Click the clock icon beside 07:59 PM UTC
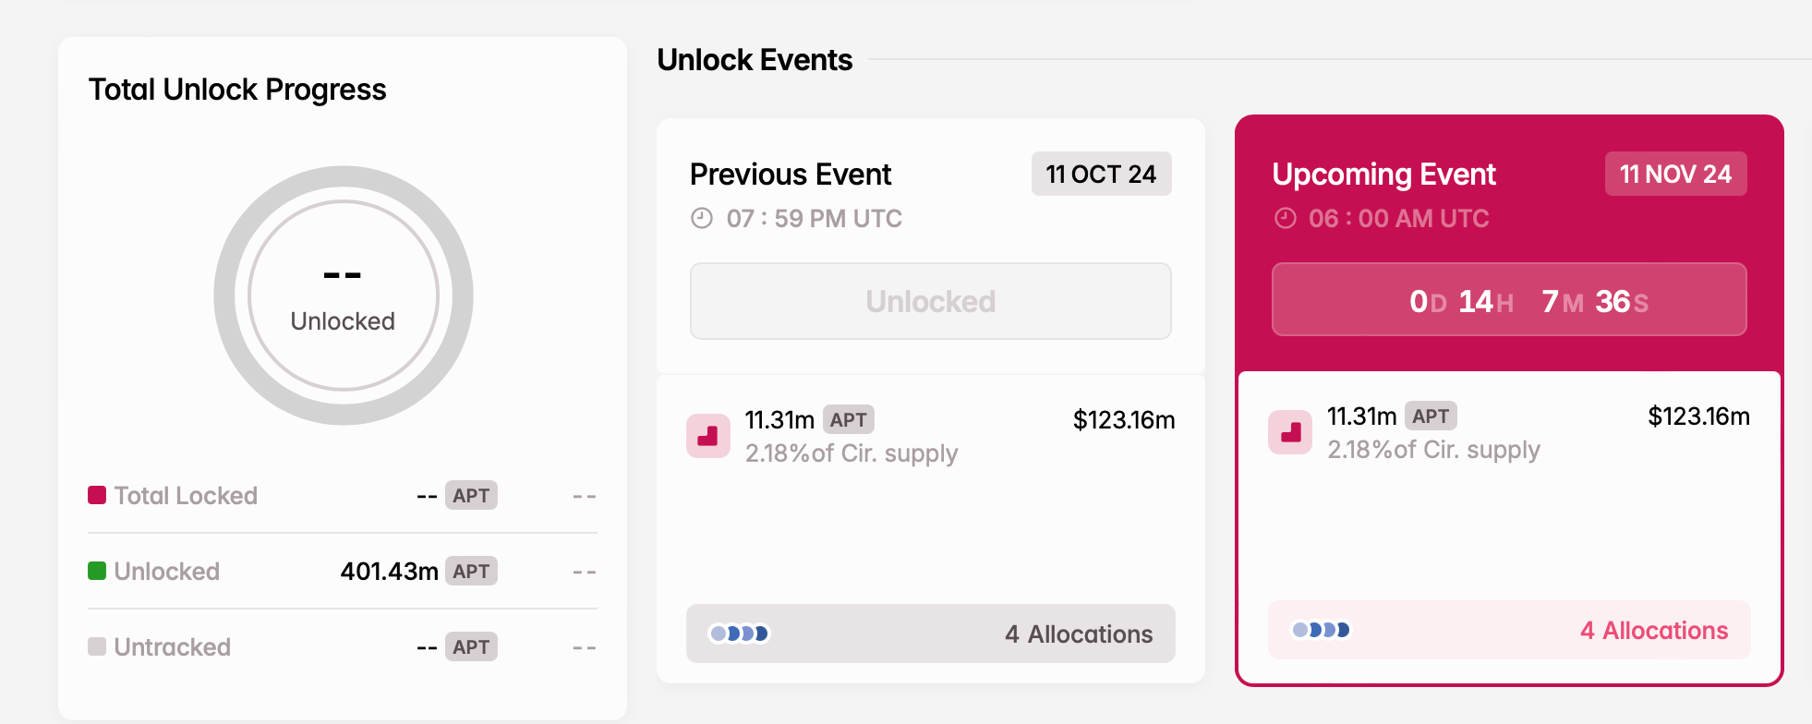Screen dimensions: 1812x724 (702, 218)
